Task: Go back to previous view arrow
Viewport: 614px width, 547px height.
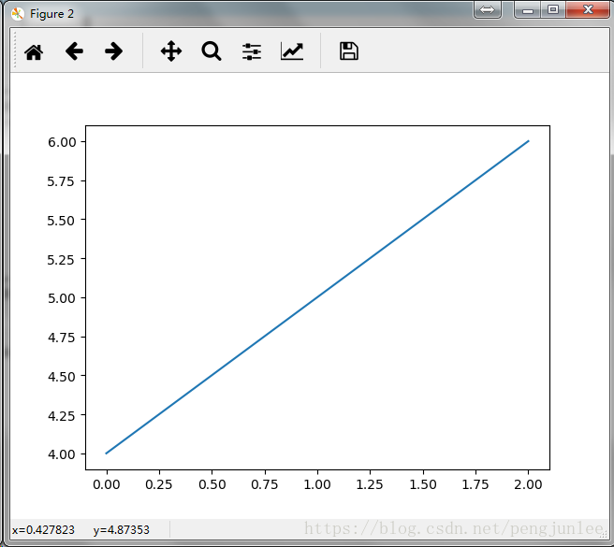Action: click(x=74, y=51)
